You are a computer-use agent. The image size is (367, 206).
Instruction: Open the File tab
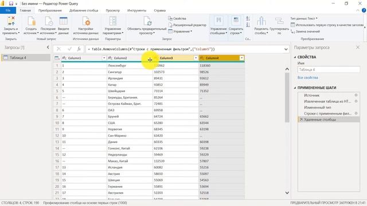coord(8,10)
